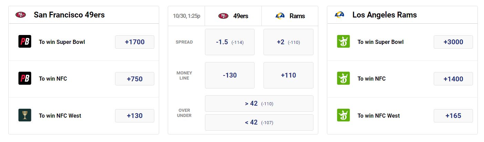Pick the 49ers -130 money line
484x142 pixels.
coord(230,75)
